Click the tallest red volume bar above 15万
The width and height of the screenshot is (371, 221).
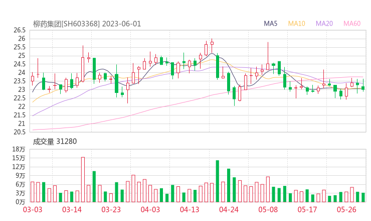83,179
